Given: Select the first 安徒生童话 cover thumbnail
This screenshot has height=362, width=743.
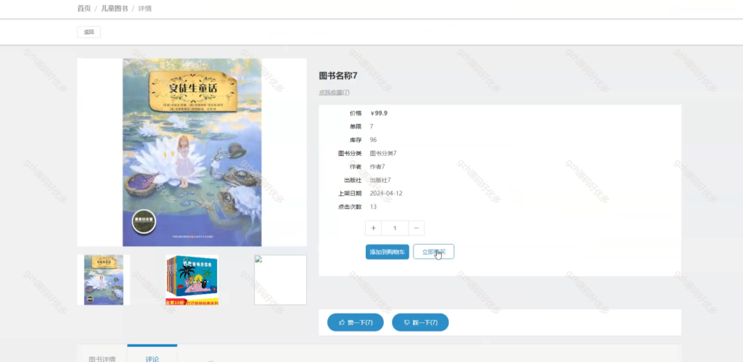Looking at the screenshot, I should (x=104, y=280).
